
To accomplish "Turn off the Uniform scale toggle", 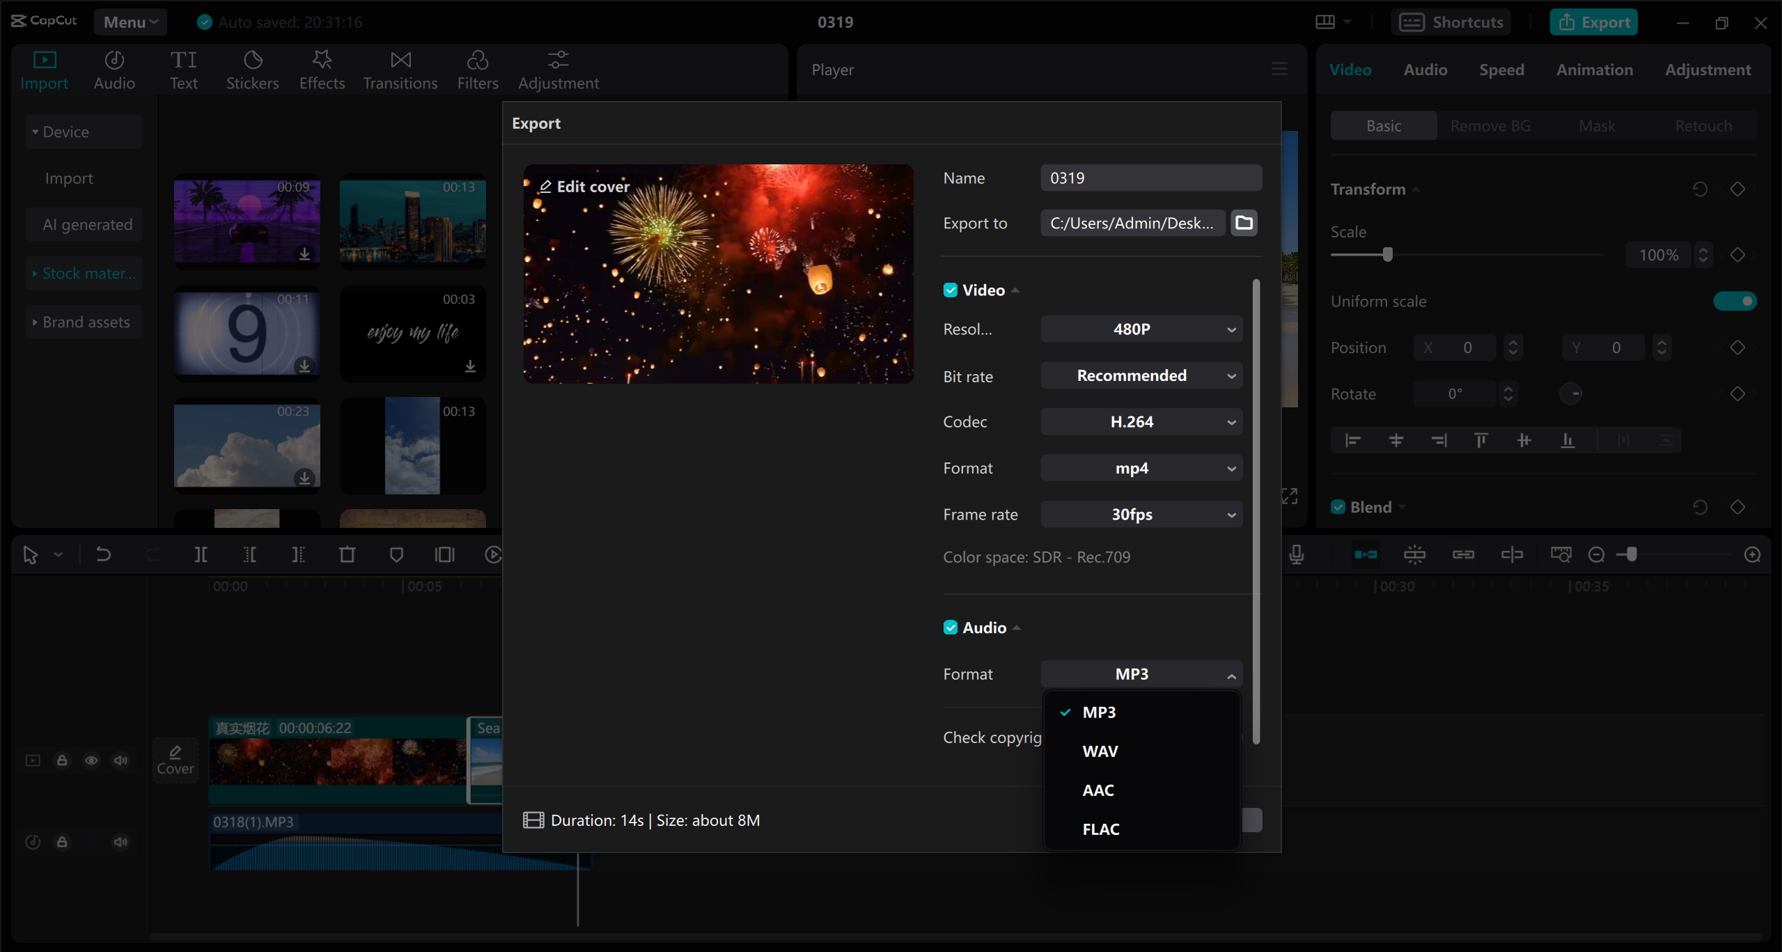I will 1735,301.
